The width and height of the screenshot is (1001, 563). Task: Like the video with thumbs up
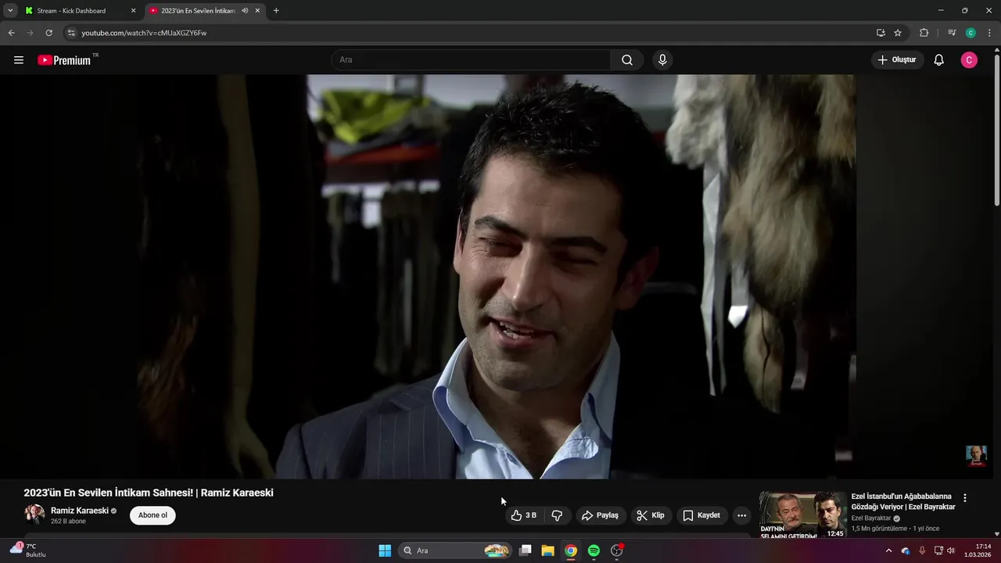tap(524, 515)
